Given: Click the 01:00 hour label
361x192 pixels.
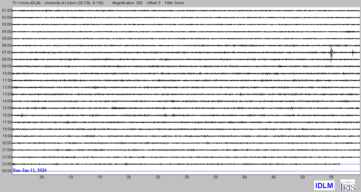Looking at the screenshot, I should 7,11.
